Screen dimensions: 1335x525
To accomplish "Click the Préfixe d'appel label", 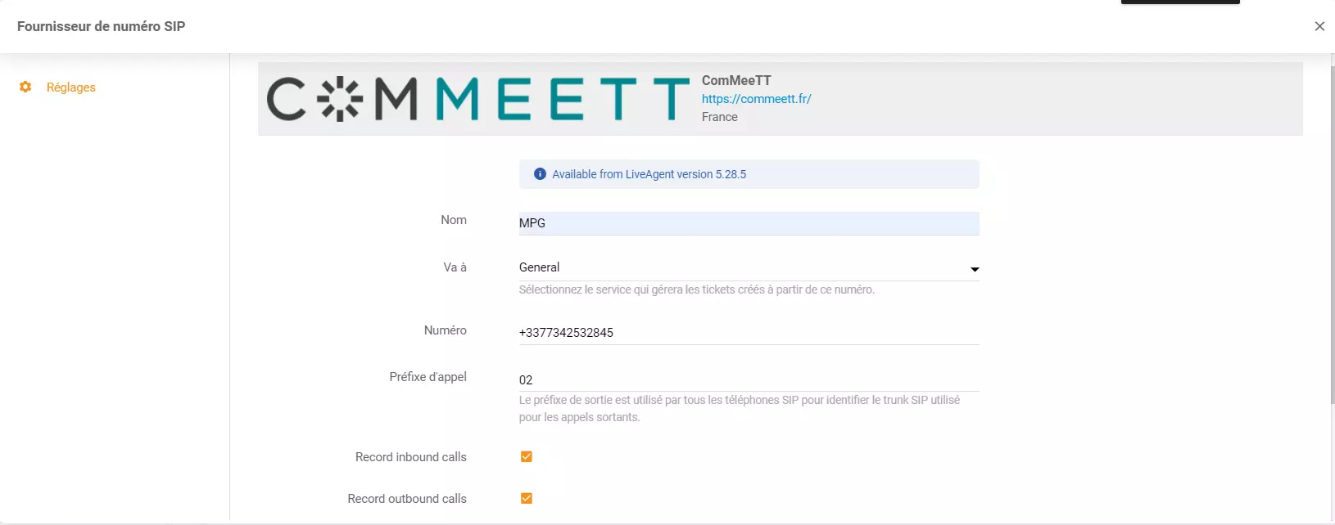I will pos(428,377).
